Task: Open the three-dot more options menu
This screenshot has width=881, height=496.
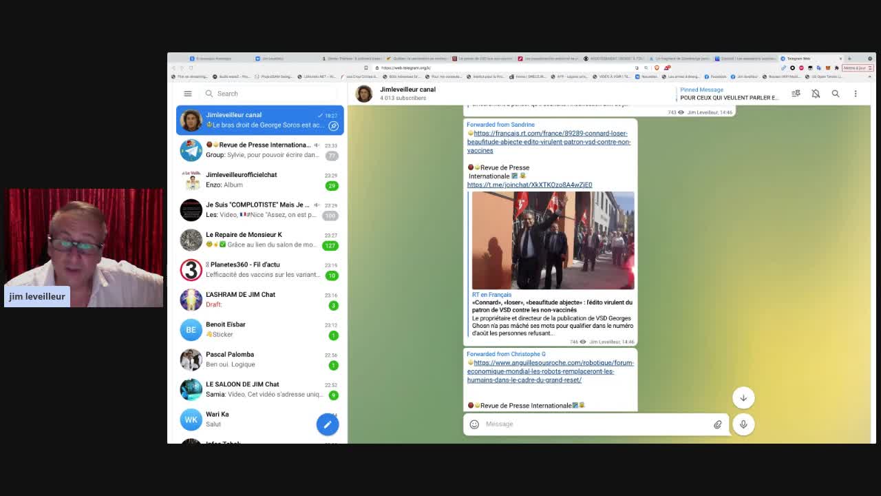Action: point(856,94)
